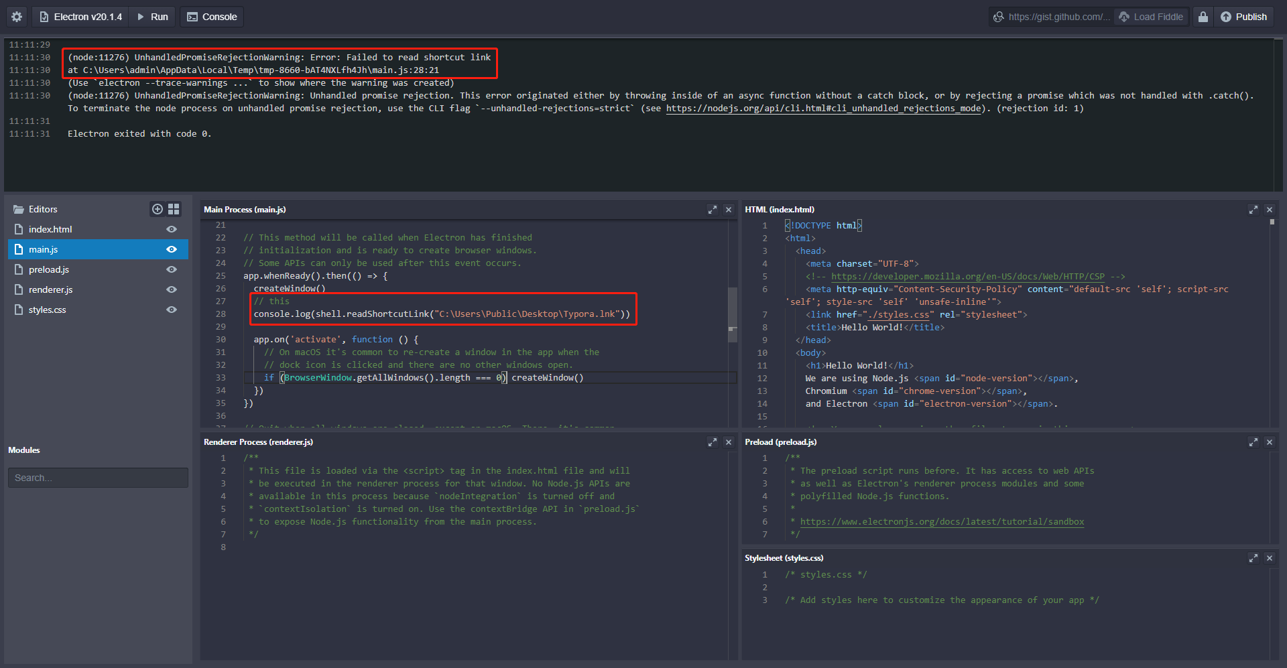Open the settings gear
The image size is (1287, 668).
(15, 16)
